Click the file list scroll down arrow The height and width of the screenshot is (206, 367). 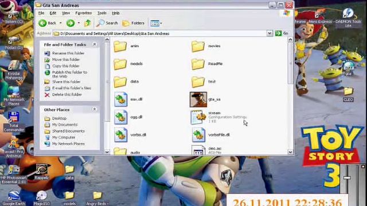(x=290, y=152)
